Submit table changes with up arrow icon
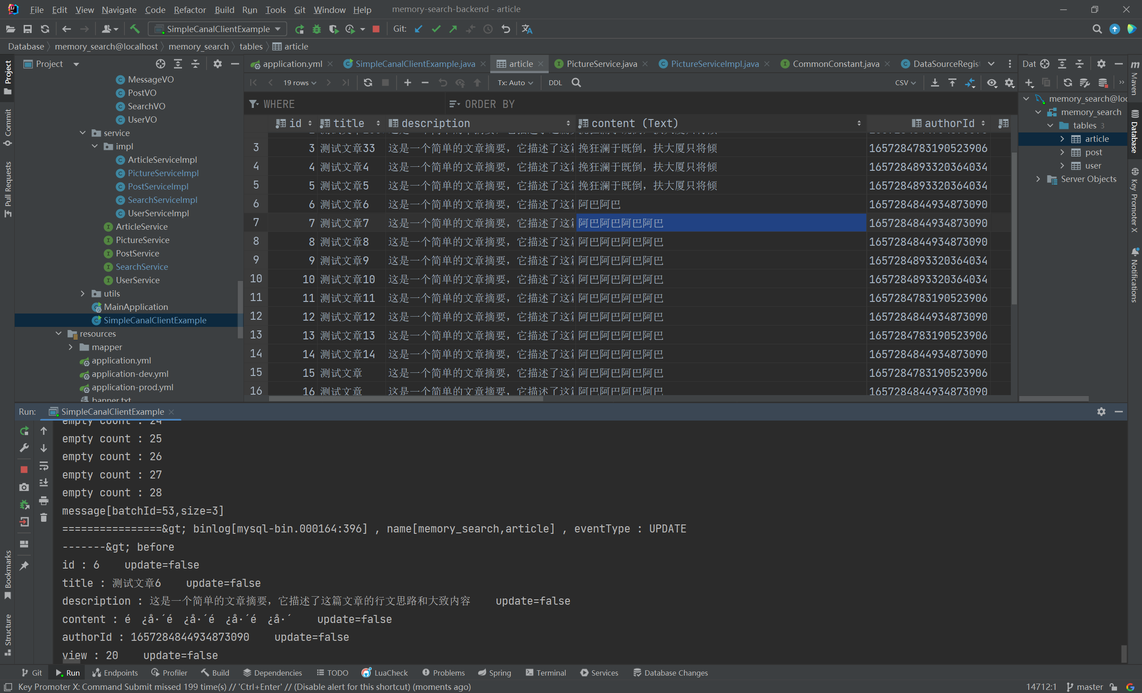 click(477, 82)
